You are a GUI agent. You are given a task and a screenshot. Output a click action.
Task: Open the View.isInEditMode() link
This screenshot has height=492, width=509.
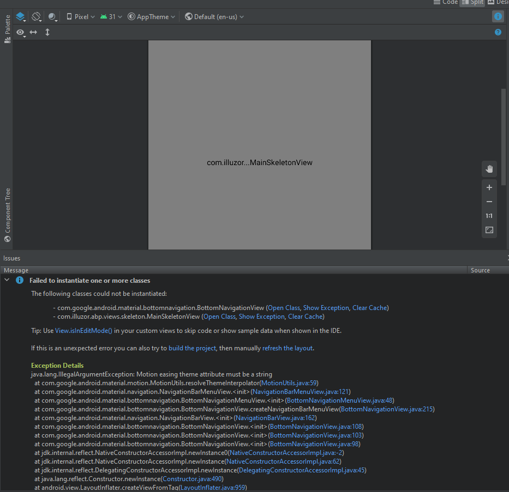tap(83, 331)
